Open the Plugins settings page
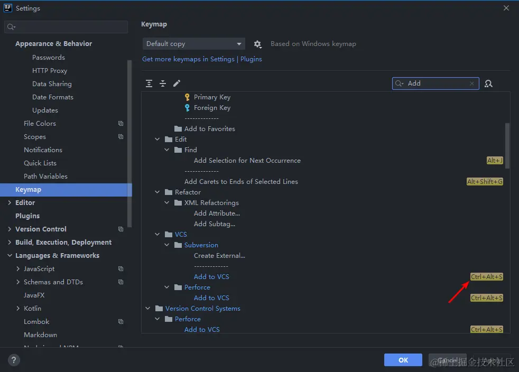 27,216
